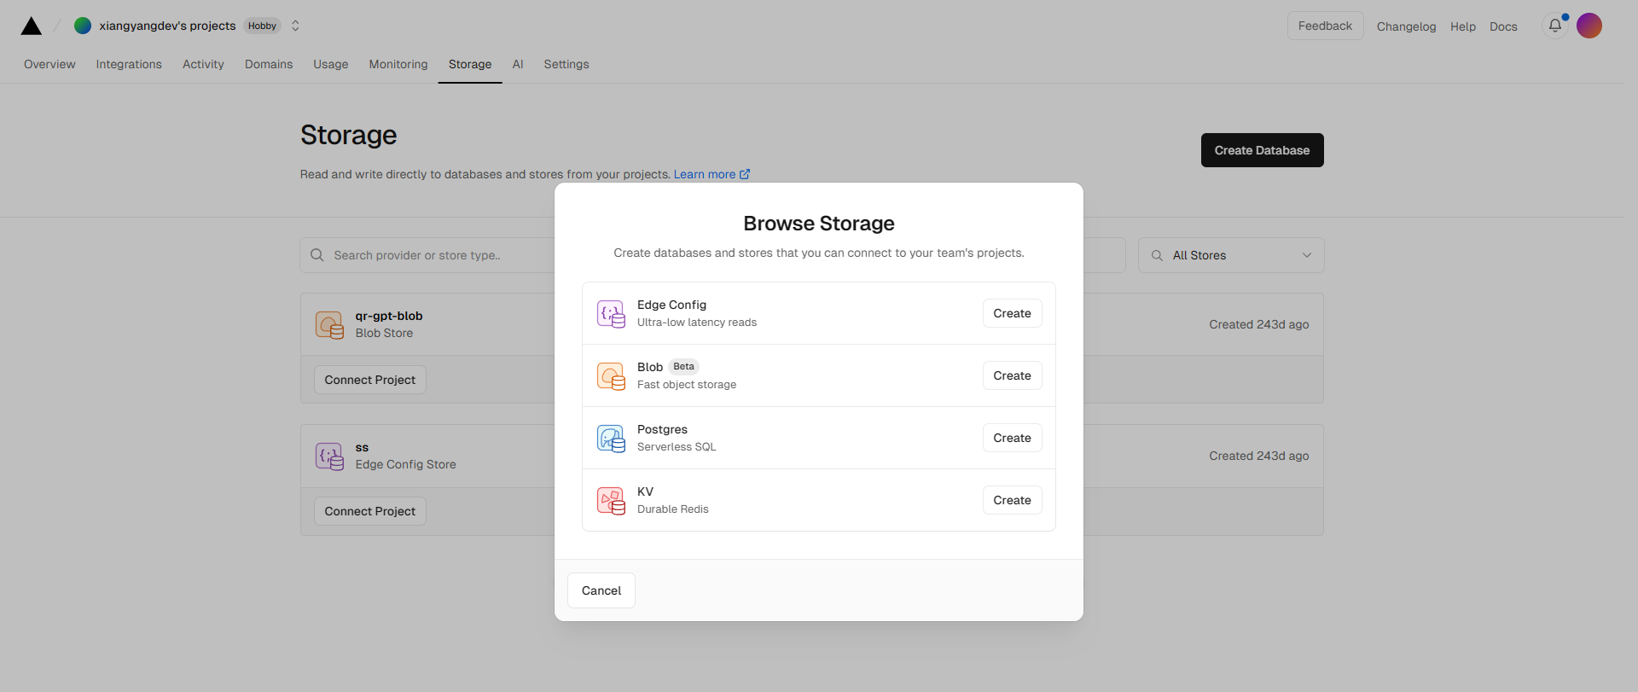Click Create for Blob storage
Image resolution: width=1638 pixels, height=692 pixels.
(1012, 375)
